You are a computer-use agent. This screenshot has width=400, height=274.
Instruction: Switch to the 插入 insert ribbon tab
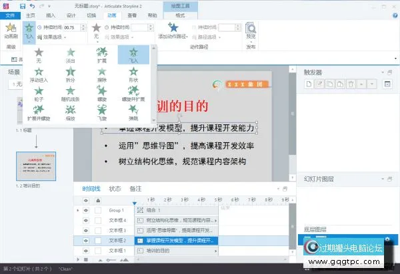coord(51,15)
